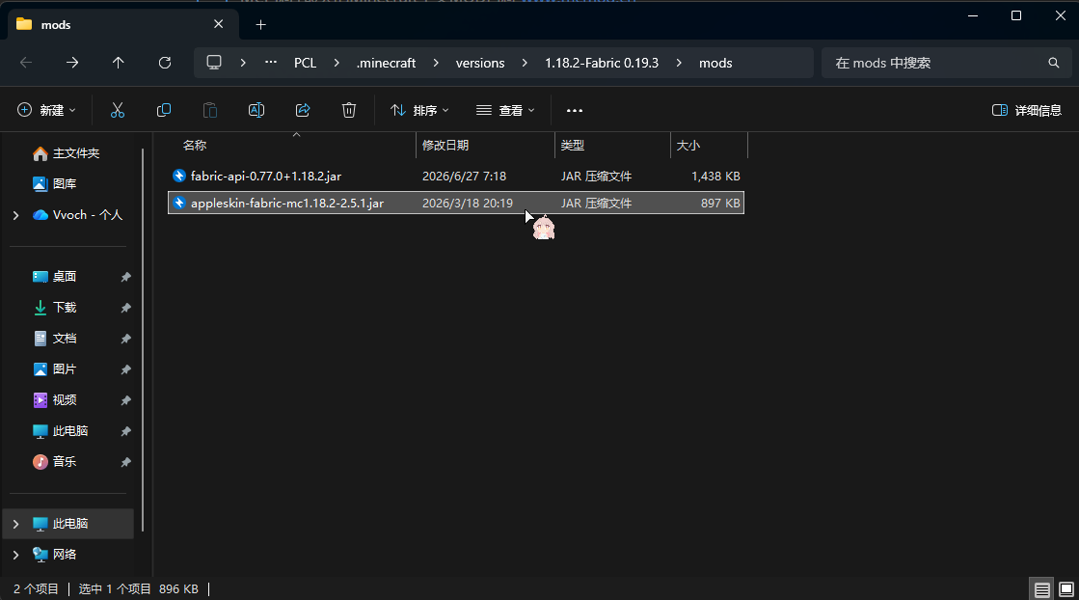Switch to large thumbnails view icon
Screen dimensions: 1079x600
(1066, 589)
